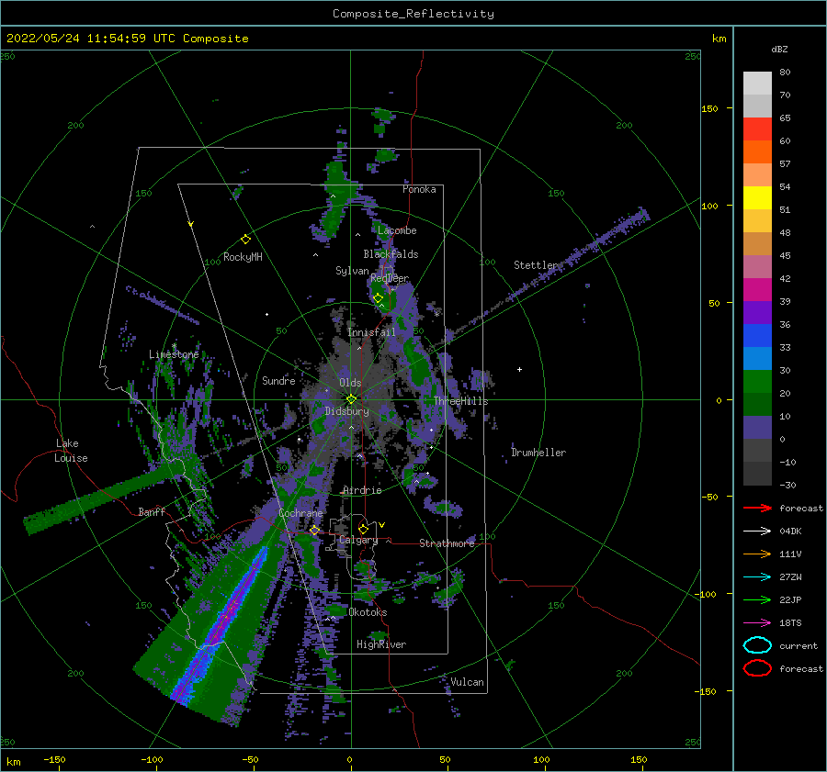Click the 100 tick label on right axis
Viewport: 827px width, 772px height.
[x=709, y=206]
